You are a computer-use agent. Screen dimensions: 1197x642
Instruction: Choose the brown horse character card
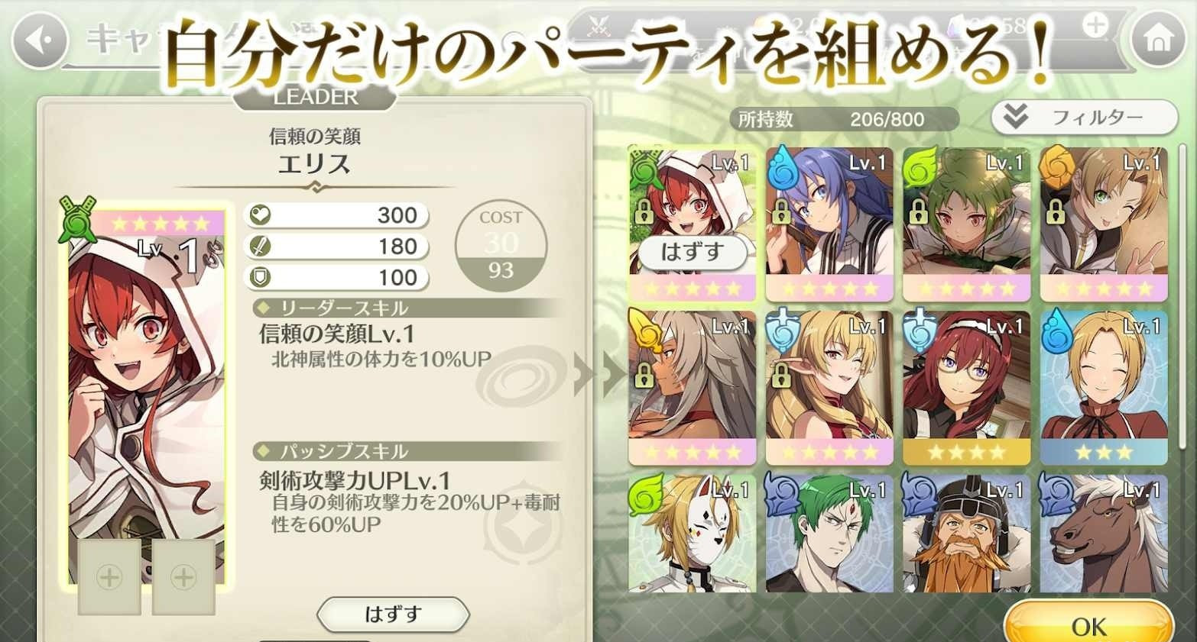click(x=1104, y=534)
